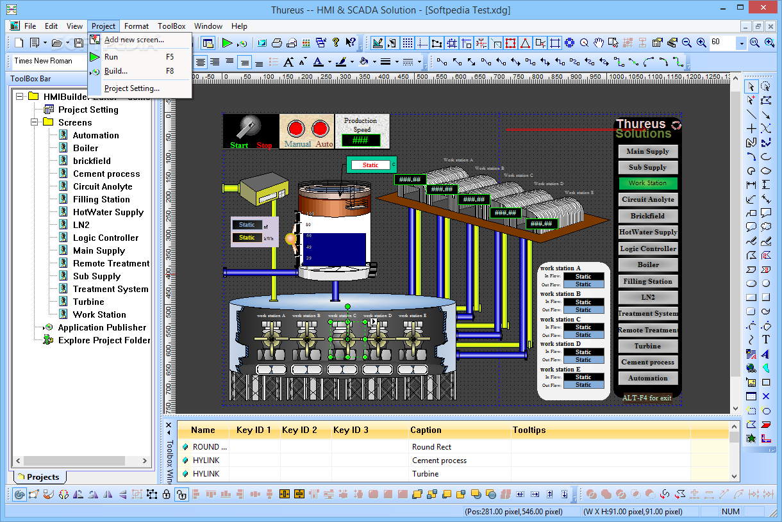Collapse the Screens folder node
The width and height of the screenshot is (782, 522).
pyautogui.click(x=34, y=122)
